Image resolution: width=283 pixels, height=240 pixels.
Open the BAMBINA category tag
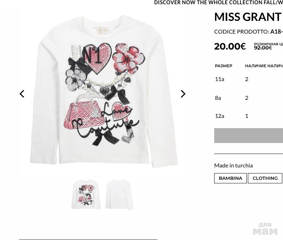pos(230,178)
